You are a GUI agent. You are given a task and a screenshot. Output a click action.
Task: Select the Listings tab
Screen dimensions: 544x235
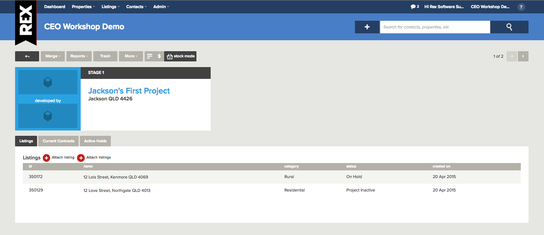tap(26, 141)
